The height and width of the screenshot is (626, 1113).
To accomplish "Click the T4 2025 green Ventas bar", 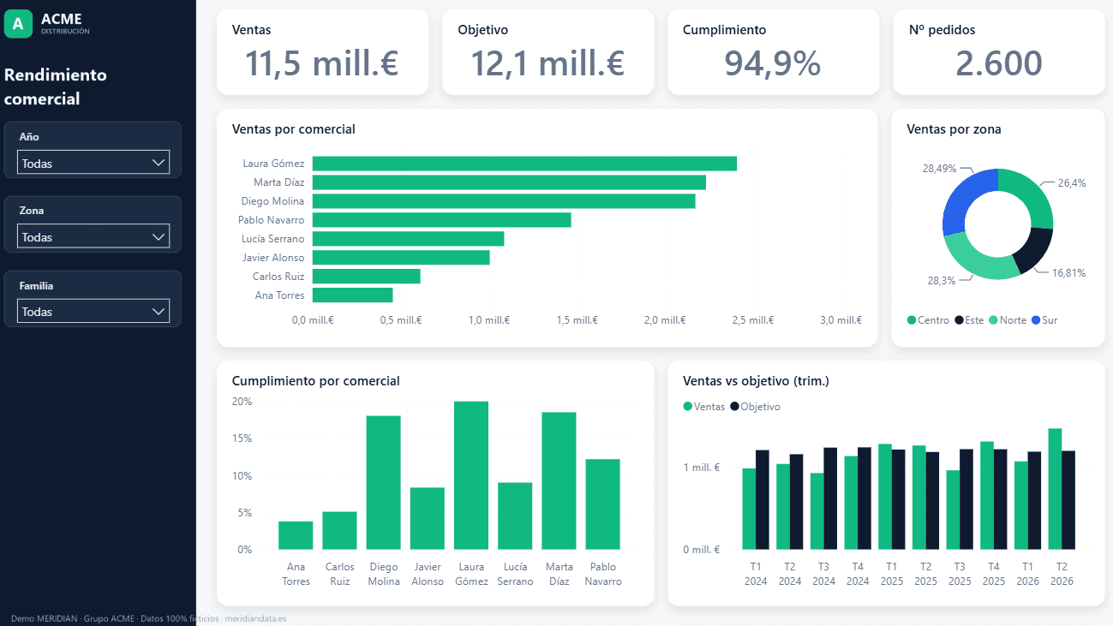I will [x=987, y=495].
